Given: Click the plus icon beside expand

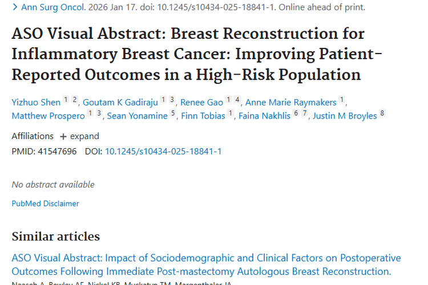Looking at the screenshot, I should 63,137.
